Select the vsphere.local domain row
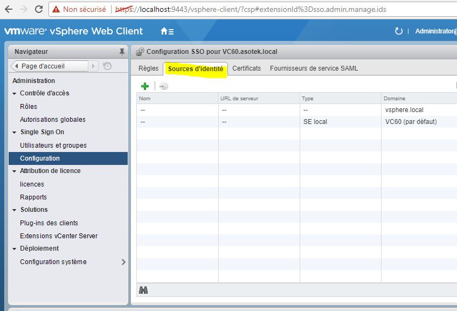The height and width of the screenshot is (311, 457). (x=297, y=110)
